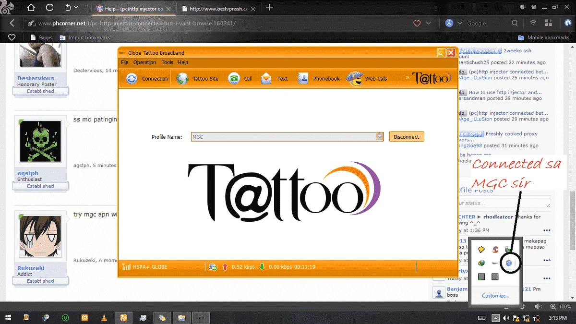Viewport: 576px width, 324px height.
Task: Click the network connection status icon in status bar
Action: pos(213,267)
